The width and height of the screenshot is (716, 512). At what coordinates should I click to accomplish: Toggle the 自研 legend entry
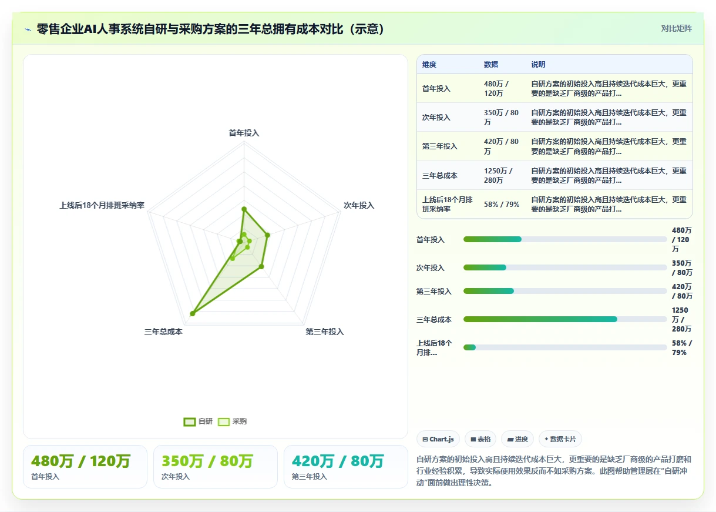pos(198,421)
